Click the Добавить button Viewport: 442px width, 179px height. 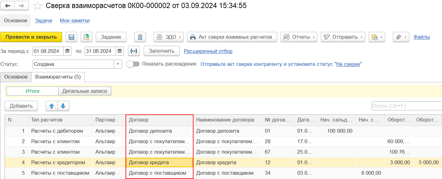[21, 106]
